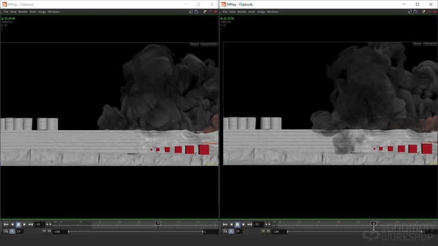Toggle real-time playback clock in right MPlay window
This screenshot has height=246, width=438.
click(232, 231)
